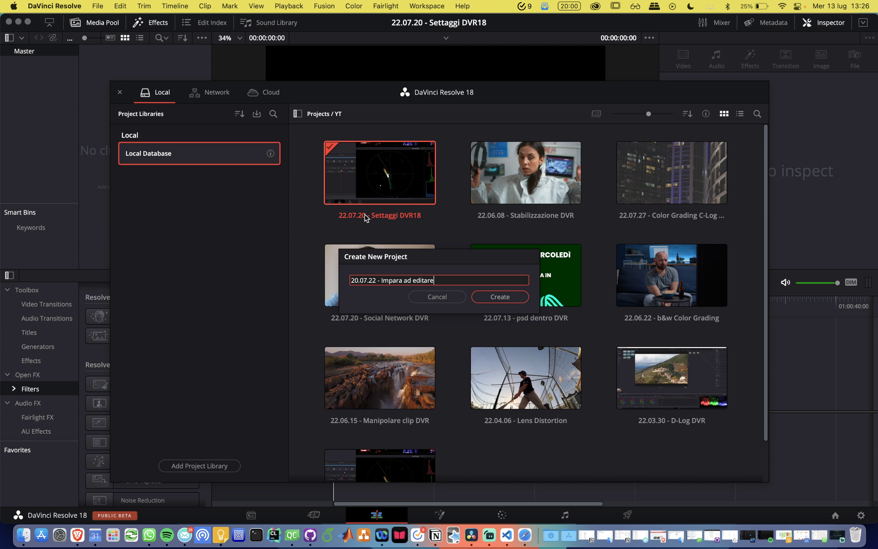Open Spotify from the Dock
The width and height of the screenshot is (878, 549).
tap(167, 535)
